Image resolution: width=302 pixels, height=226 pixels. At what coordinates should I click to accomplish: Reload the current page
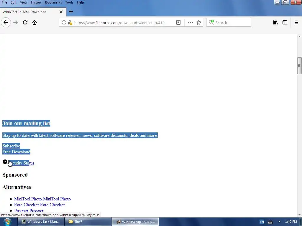tap(25, 22)
